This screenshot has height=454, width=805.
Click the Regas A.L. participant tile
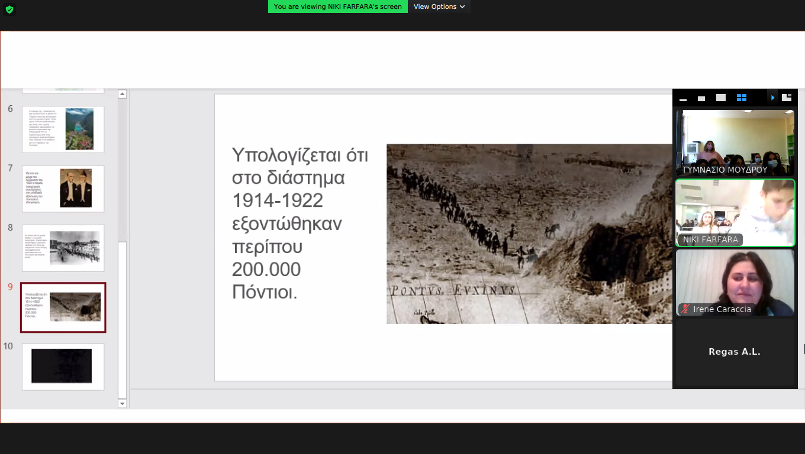point(735,352)
